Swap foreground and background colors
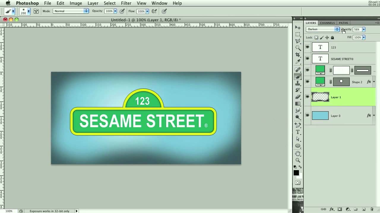380x213 pixels. tap(300, 167)
